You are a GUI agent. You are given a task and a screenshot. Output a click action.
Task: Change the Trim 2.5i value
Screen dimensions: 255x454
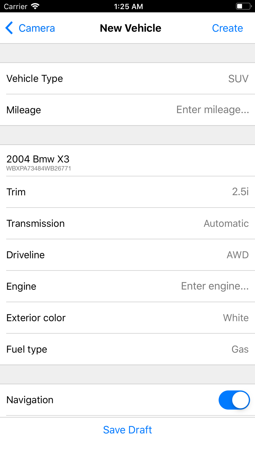pos(127,192)
